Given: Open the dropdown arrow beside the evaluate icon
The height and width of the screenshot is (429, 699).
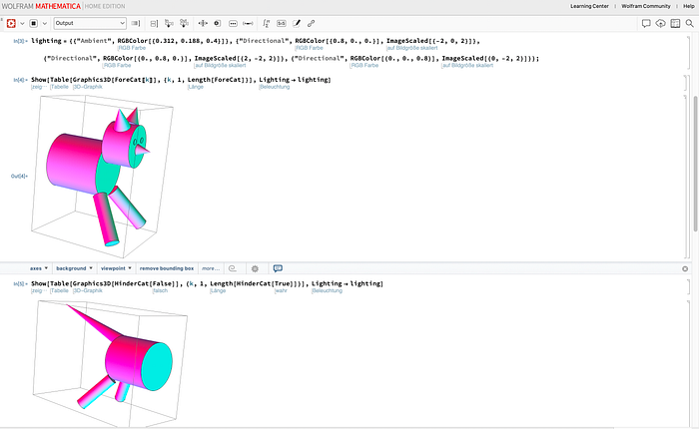Looking at the screenshot, I should click(x=22, y=24).
